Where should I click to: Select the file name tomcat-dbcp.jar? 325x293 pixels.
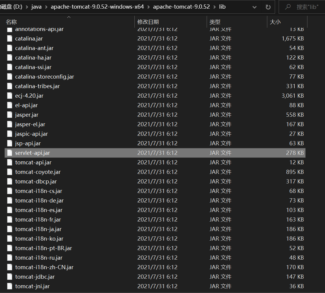click(36, 182)
